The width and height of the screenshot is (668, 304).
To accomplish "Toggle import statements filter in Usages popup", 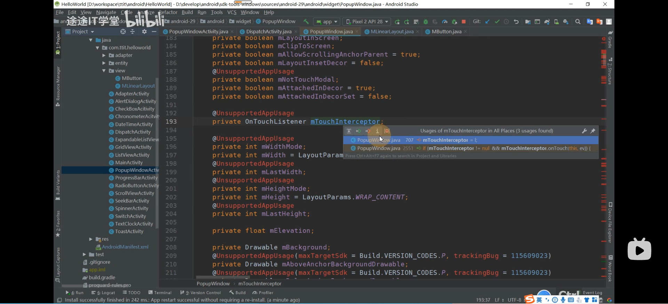I will pyautogui.click(x=349, y=131).
